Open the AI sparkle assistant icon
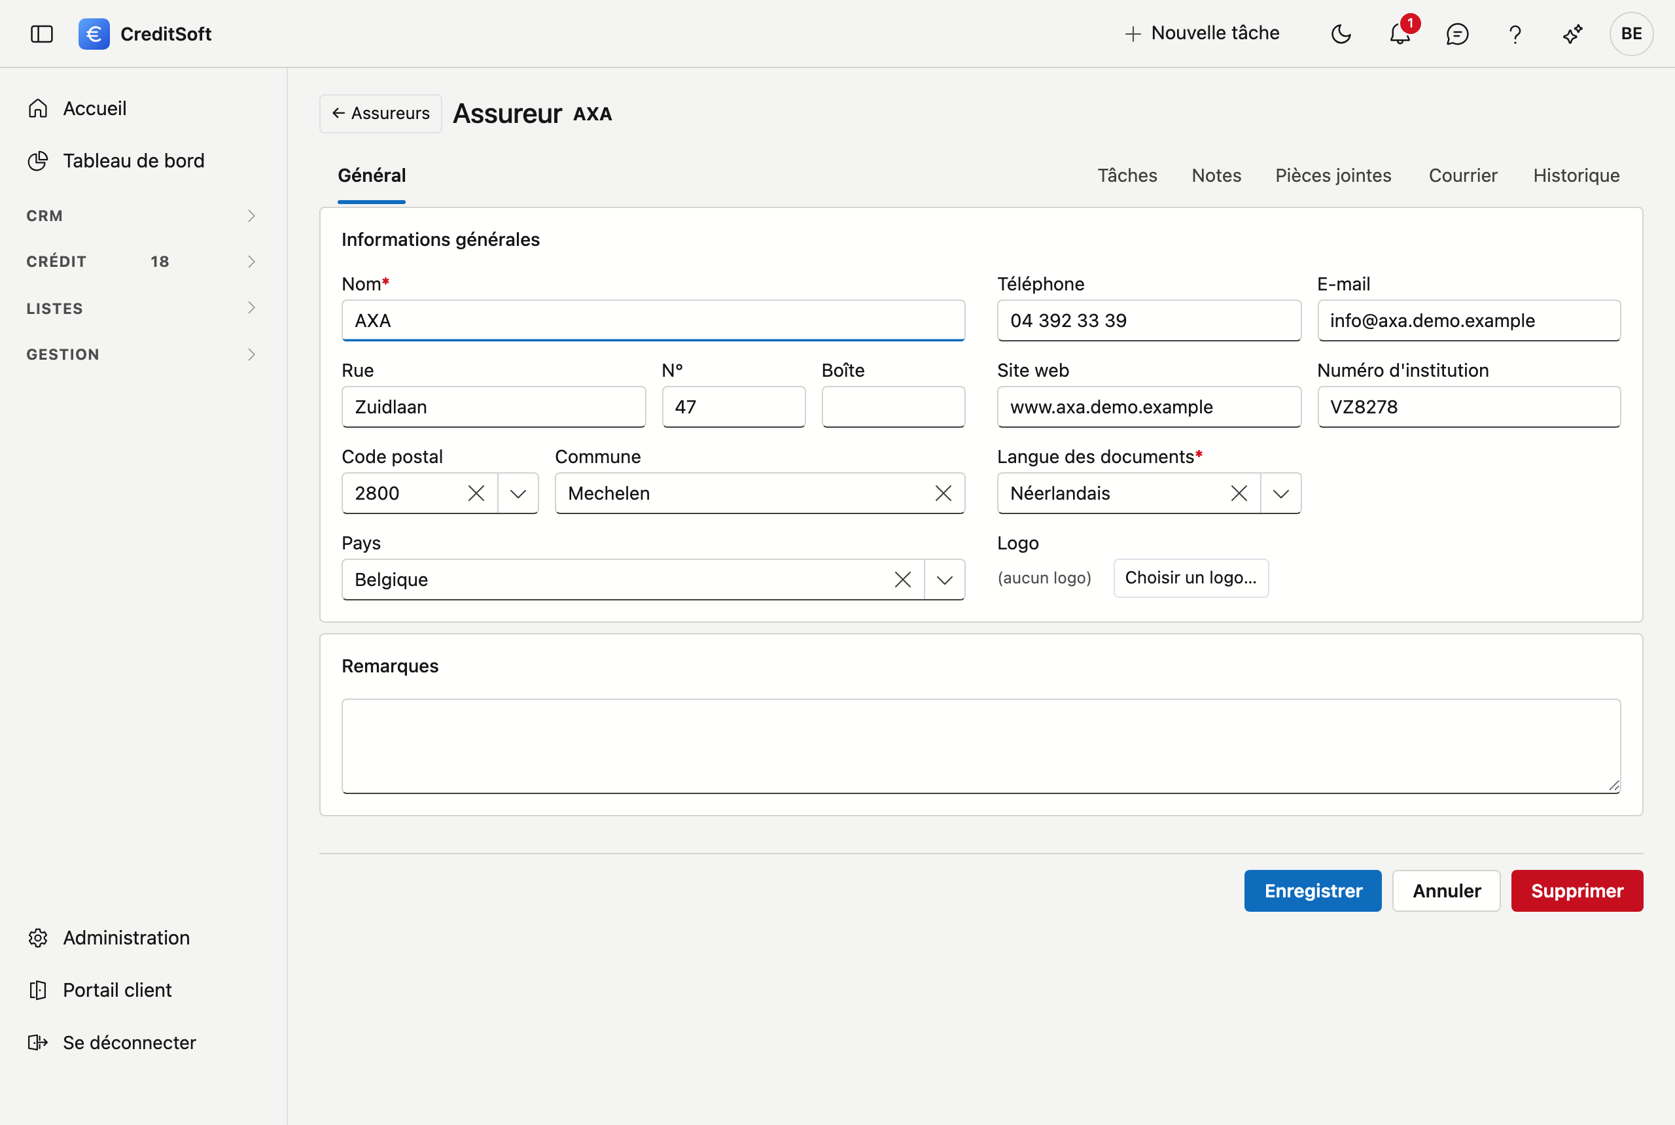The image size is (1675, 1125). 1572,34
